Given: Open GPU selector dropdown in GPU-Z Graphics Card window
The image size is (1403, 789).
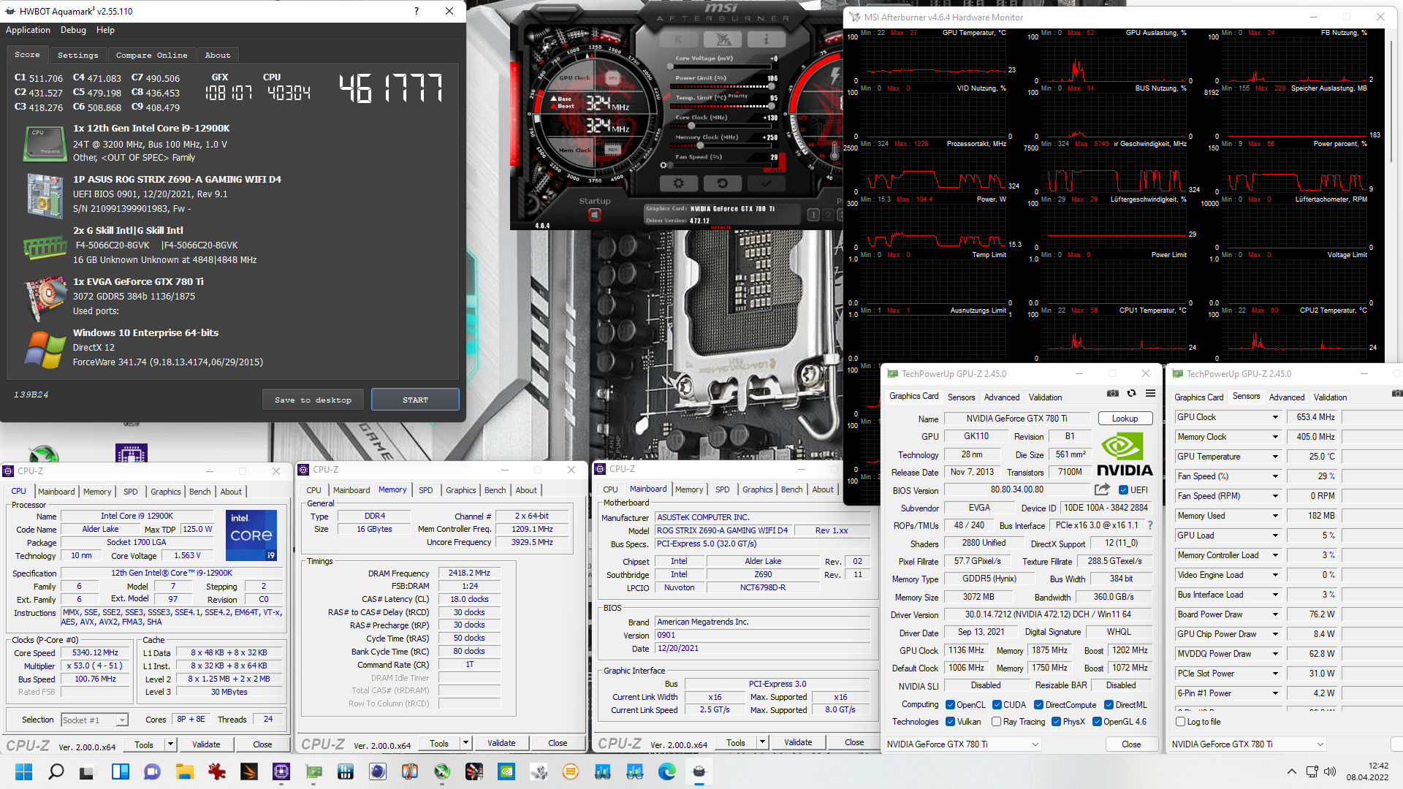Looking at the screenshot, I should point(962,744).
